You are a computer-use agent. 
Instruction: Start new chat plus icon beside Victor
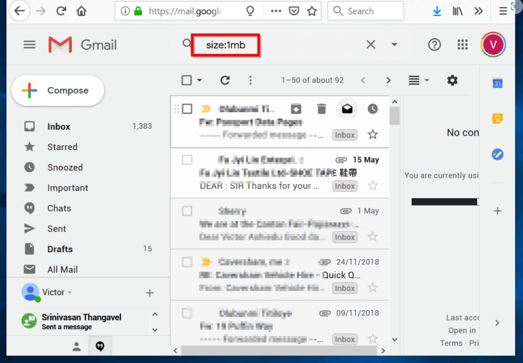[150, 293]
